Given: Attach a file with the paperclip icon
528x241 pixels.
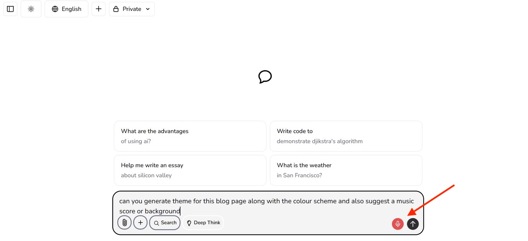Looking at the screenshot, I should click(124, 222).
